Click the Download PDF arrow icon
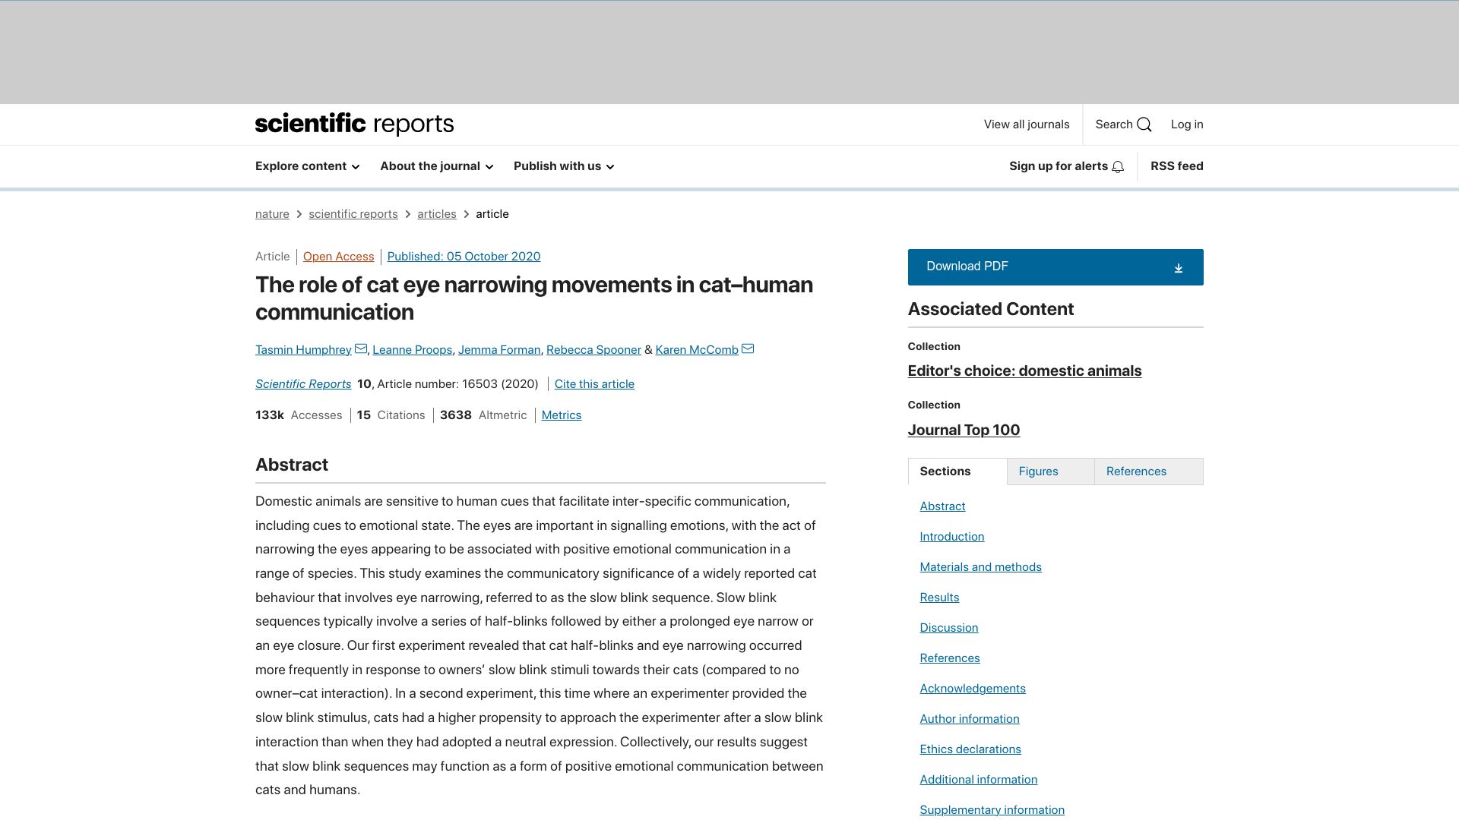 click(1179, 268)
